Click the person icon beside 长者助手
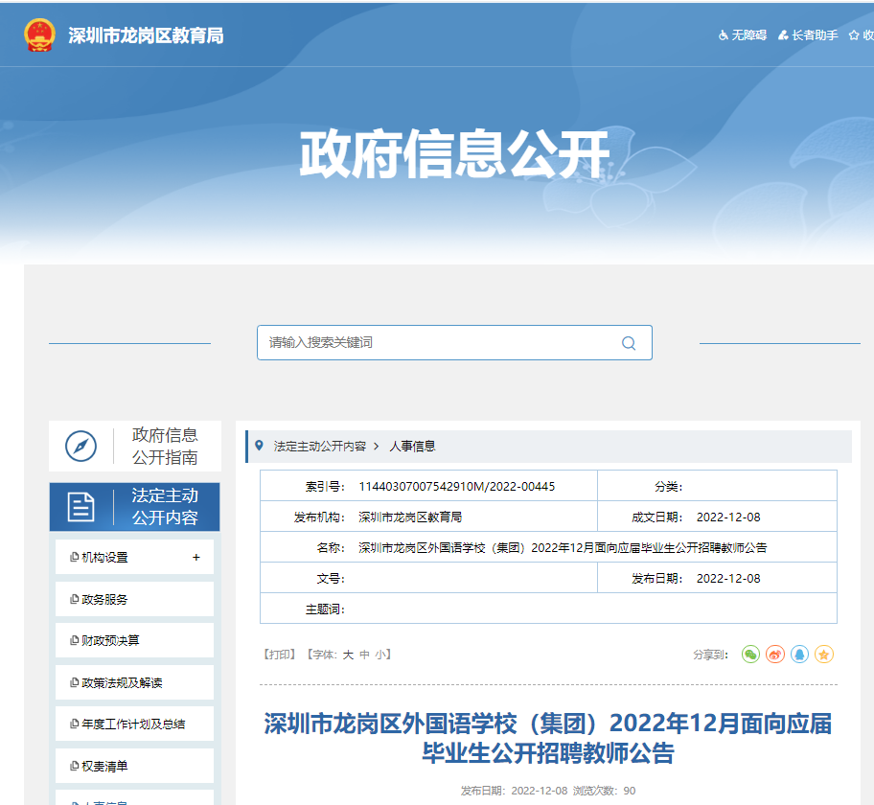The image size is (874, 805). [783, 35]
